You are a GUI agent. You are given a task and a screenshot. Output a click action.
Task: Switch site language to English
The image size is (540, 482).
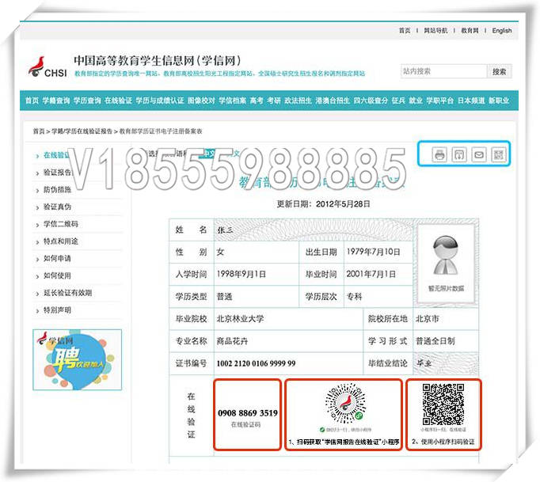(x=502, y=31)
